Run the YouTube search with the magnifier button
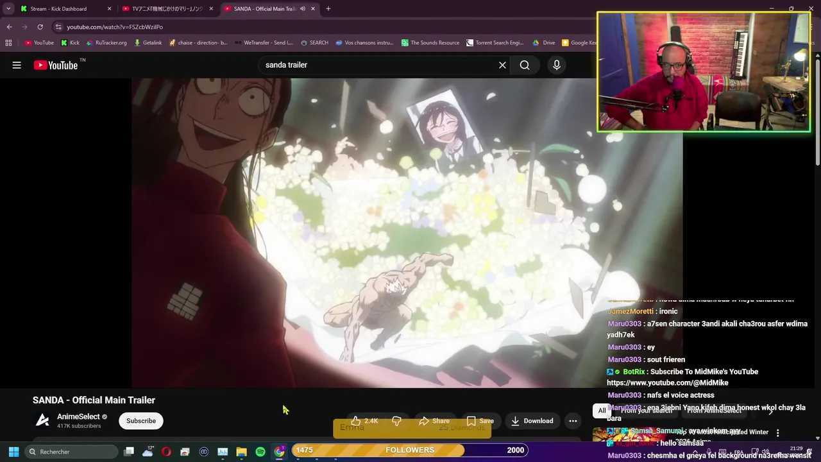 click(x=525, y=65)
